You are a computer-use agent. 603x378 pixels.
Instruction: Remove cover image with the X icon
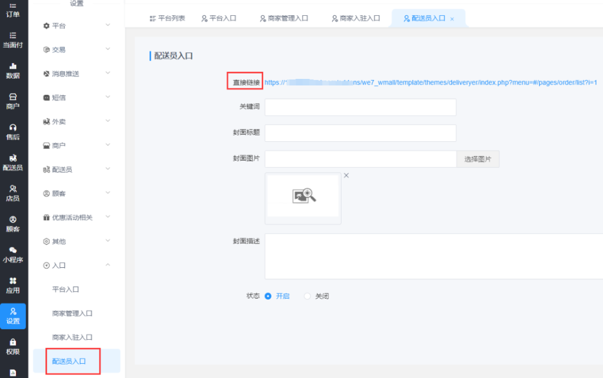[346, 175]
